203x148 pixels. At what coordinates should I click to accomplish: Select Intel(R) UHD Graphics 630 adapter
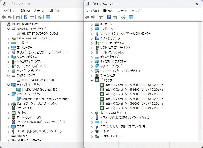coord(40,90)
